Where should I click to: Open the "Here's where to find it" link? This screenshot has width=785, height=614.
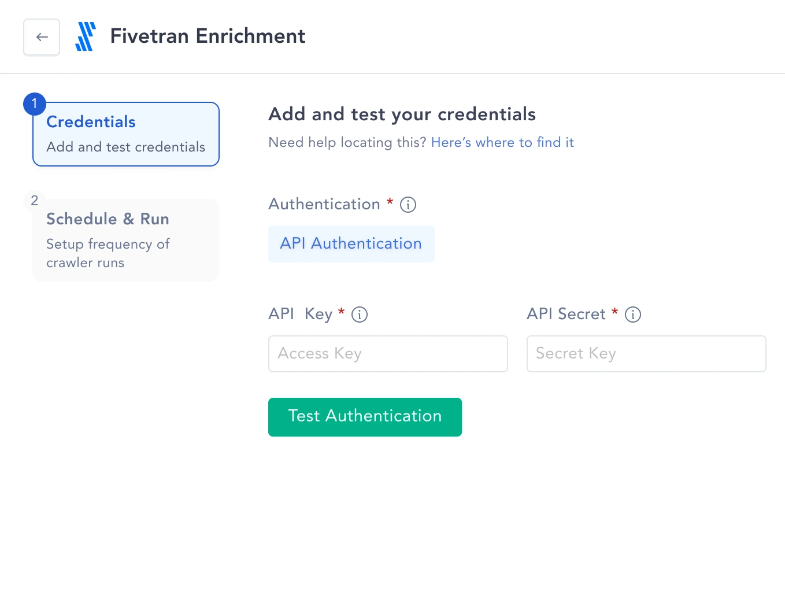502,142
